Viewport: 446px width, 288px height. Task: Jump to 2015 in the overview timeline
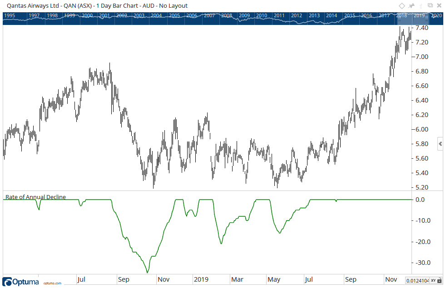[x=350, y=15]
